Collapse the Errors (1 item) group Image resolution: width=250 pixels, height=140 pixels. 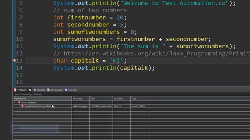coord(15,103)
